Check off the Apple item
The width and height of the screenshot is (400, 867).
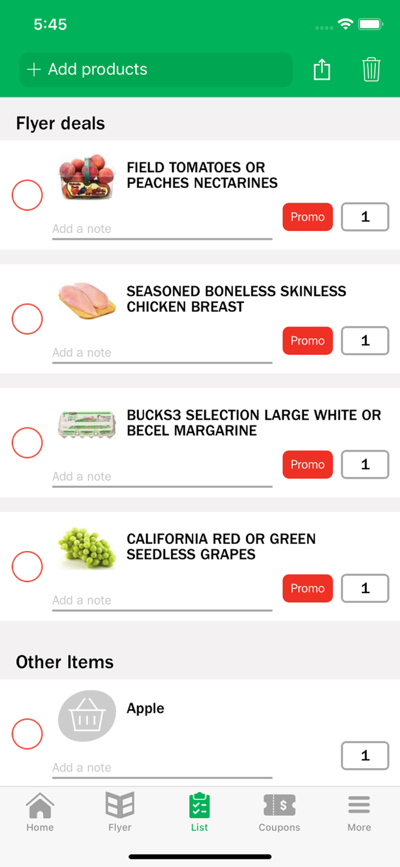[27, 733]
